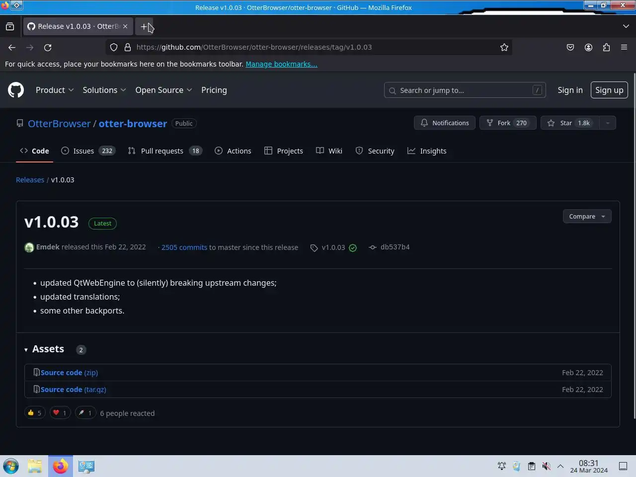
Task: Reload the current page
Action: point(48,47)
